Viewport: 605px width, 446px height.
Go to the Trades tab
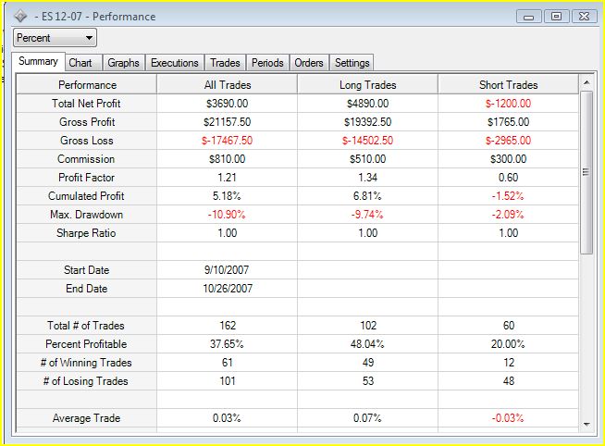tap(225, 63)
